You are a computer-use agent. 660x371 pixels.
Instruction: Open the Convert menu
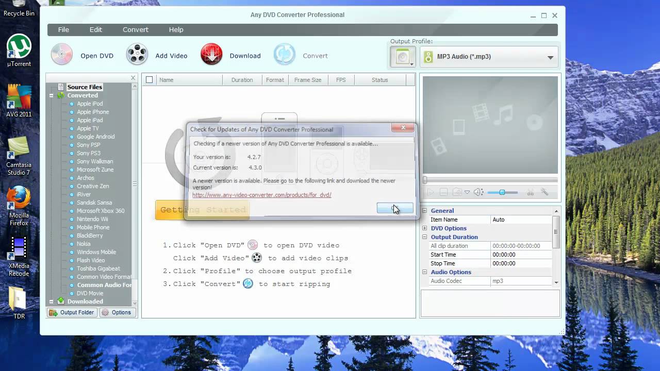click(136, 30)
